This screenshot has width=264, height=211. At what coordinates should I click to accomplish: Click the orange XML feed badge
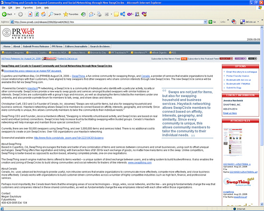click(184, 59)
